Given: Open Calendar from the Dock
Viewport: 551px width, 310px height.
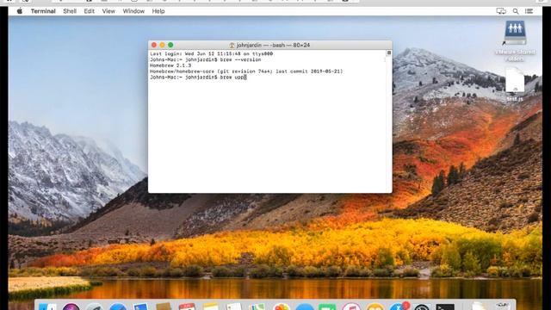Looking at the screenshot, I should 187,307.
